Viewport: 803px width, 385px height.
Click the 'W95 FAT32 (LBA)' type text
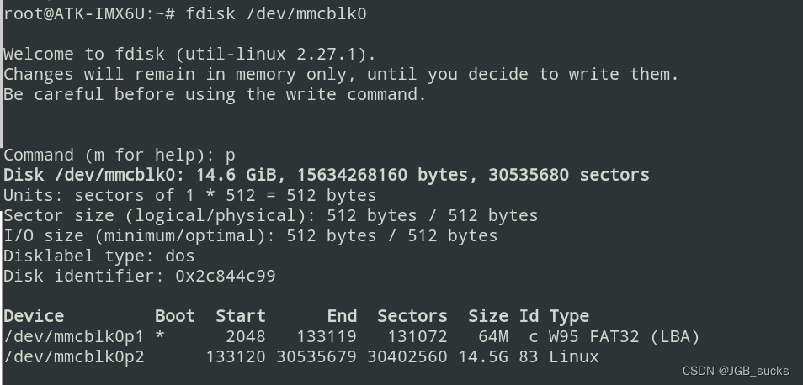click(x=625, y=336)
